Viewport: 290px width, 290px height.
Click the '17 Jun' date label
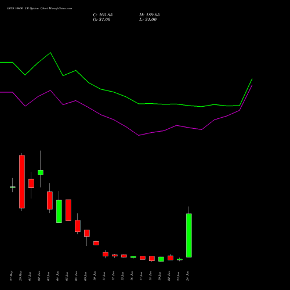pos(141,276)
